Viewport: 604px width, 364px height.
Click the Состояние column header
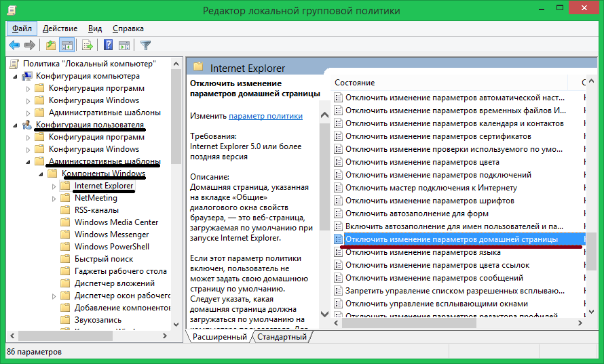[x=354, y=82]
